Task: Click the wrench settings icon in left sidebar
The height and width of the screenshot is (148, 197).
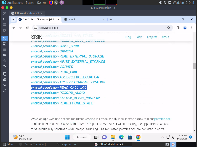Action: (x=5, y=66)
